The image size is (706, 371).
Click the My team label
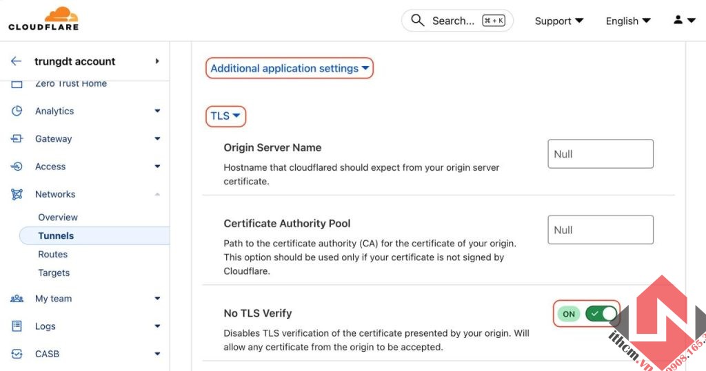click(53, 299)
